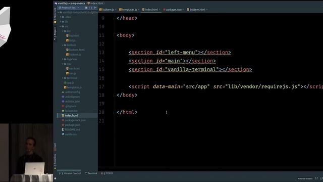This screenshot has width=323, height=182.
Task: Collapse the nav folder
Action: [x=63, y=64]
